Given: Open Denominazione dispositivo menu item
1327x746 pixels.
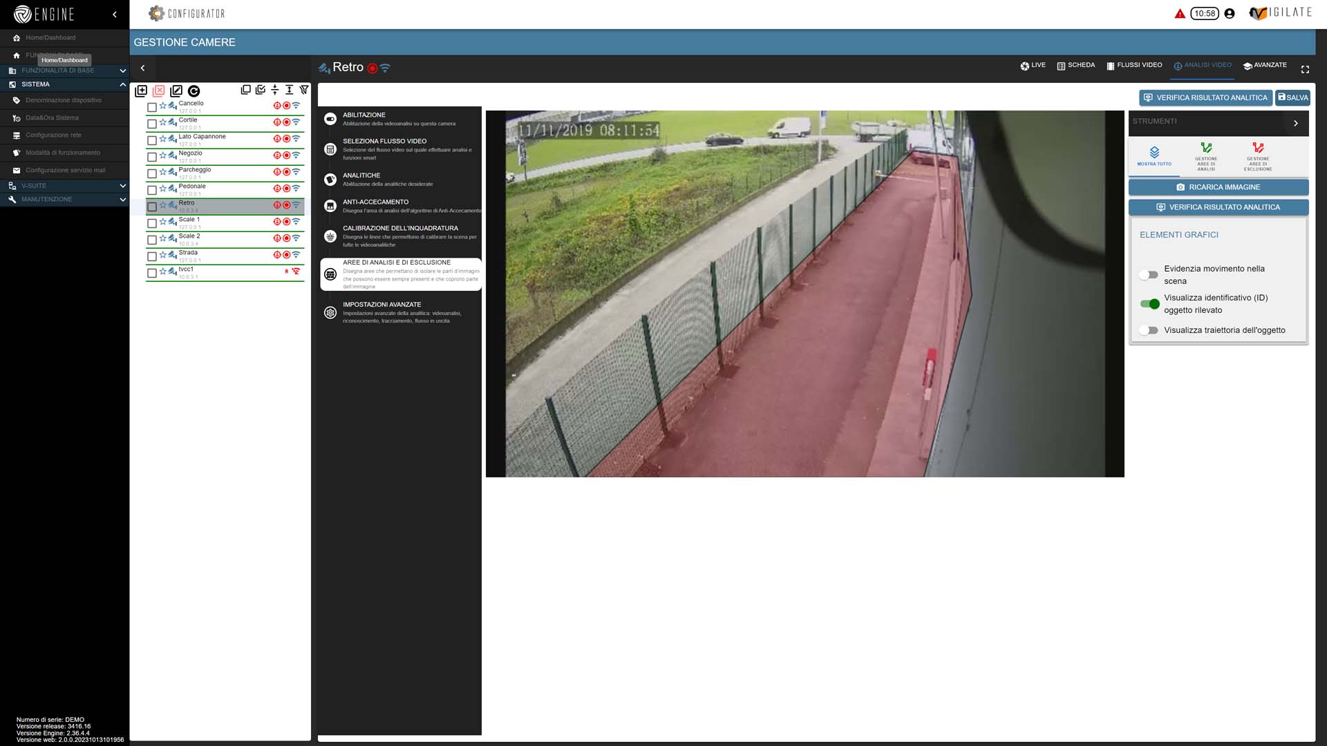Looking at the screenshot, I should [x=64, y=100].
